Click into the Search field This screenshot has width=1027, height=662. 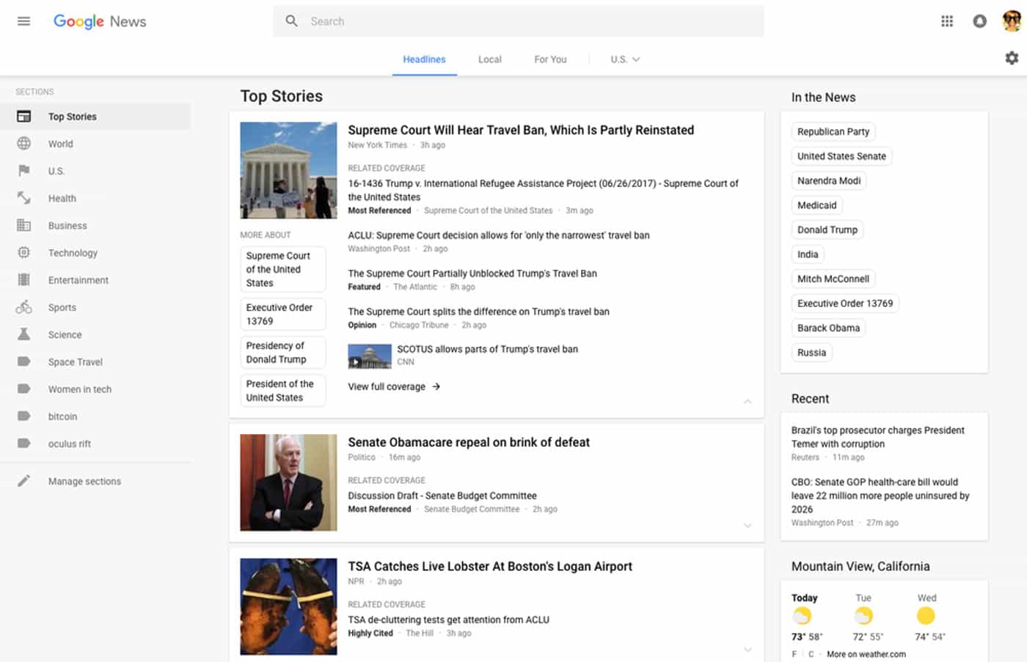[528, 21]
